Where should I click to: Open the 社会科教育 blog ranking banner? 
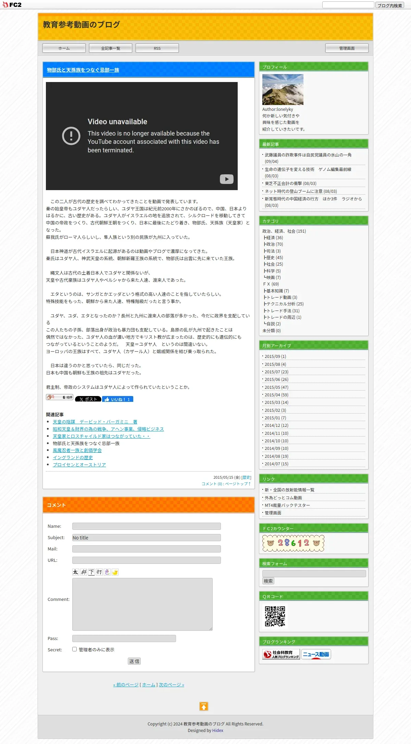coord(281,654)
